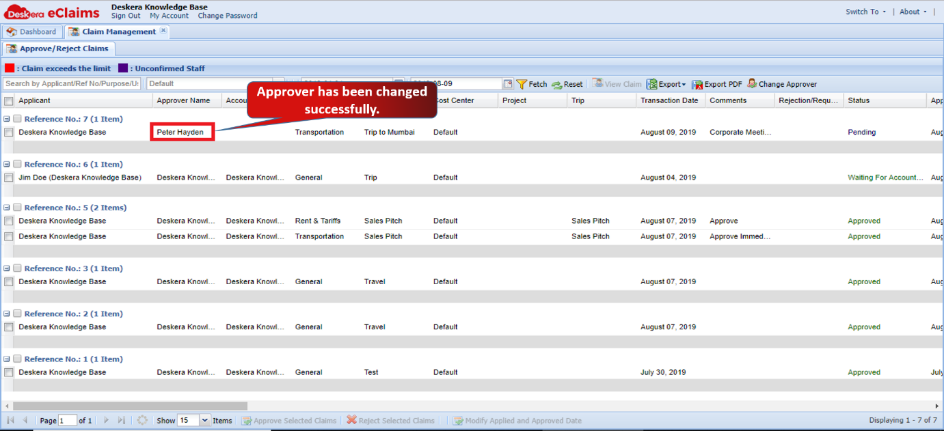
Task: Close the Claim Management tab
Action: 163,31
